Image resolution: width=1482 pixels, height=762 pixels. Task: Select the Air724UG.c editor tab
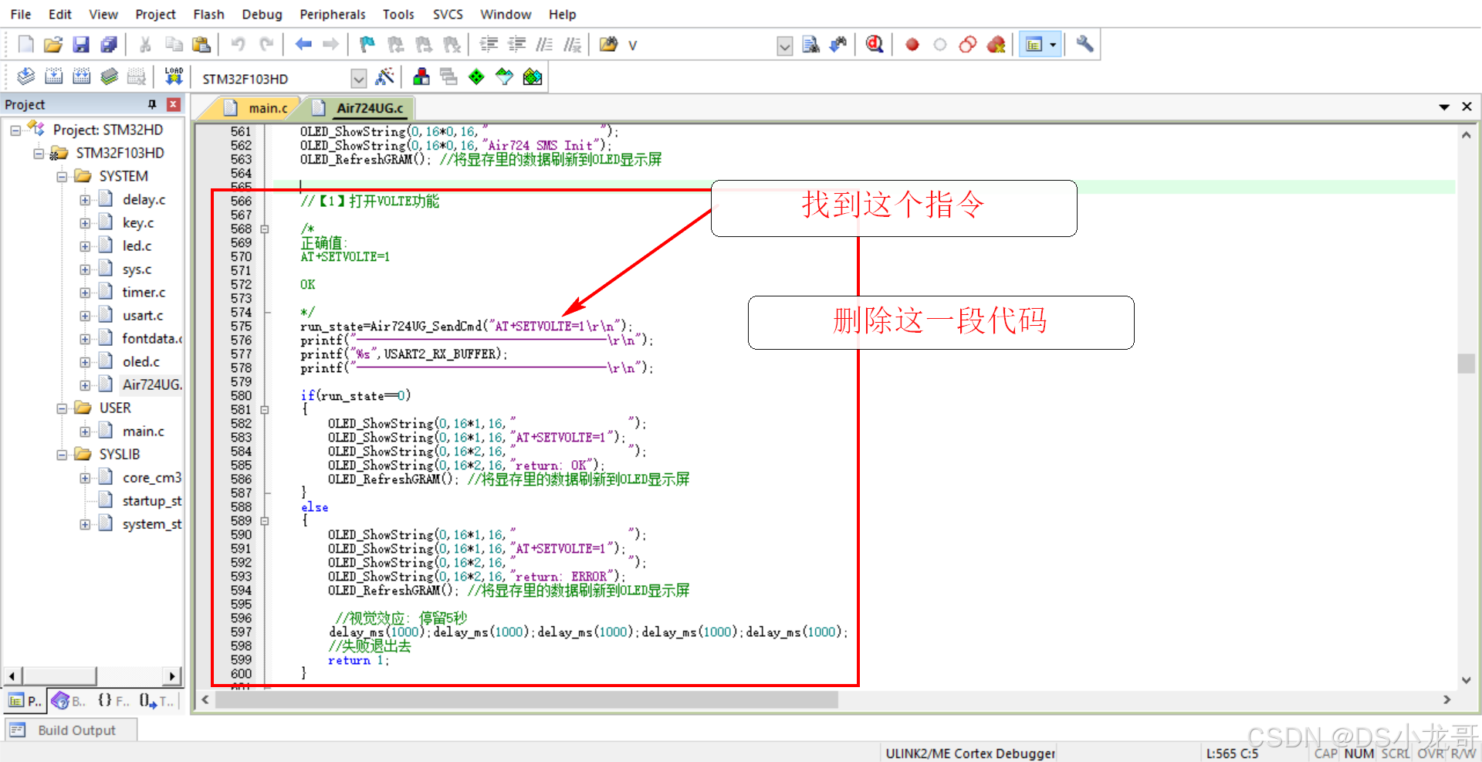pyautogui.click(x=360, y=108)
